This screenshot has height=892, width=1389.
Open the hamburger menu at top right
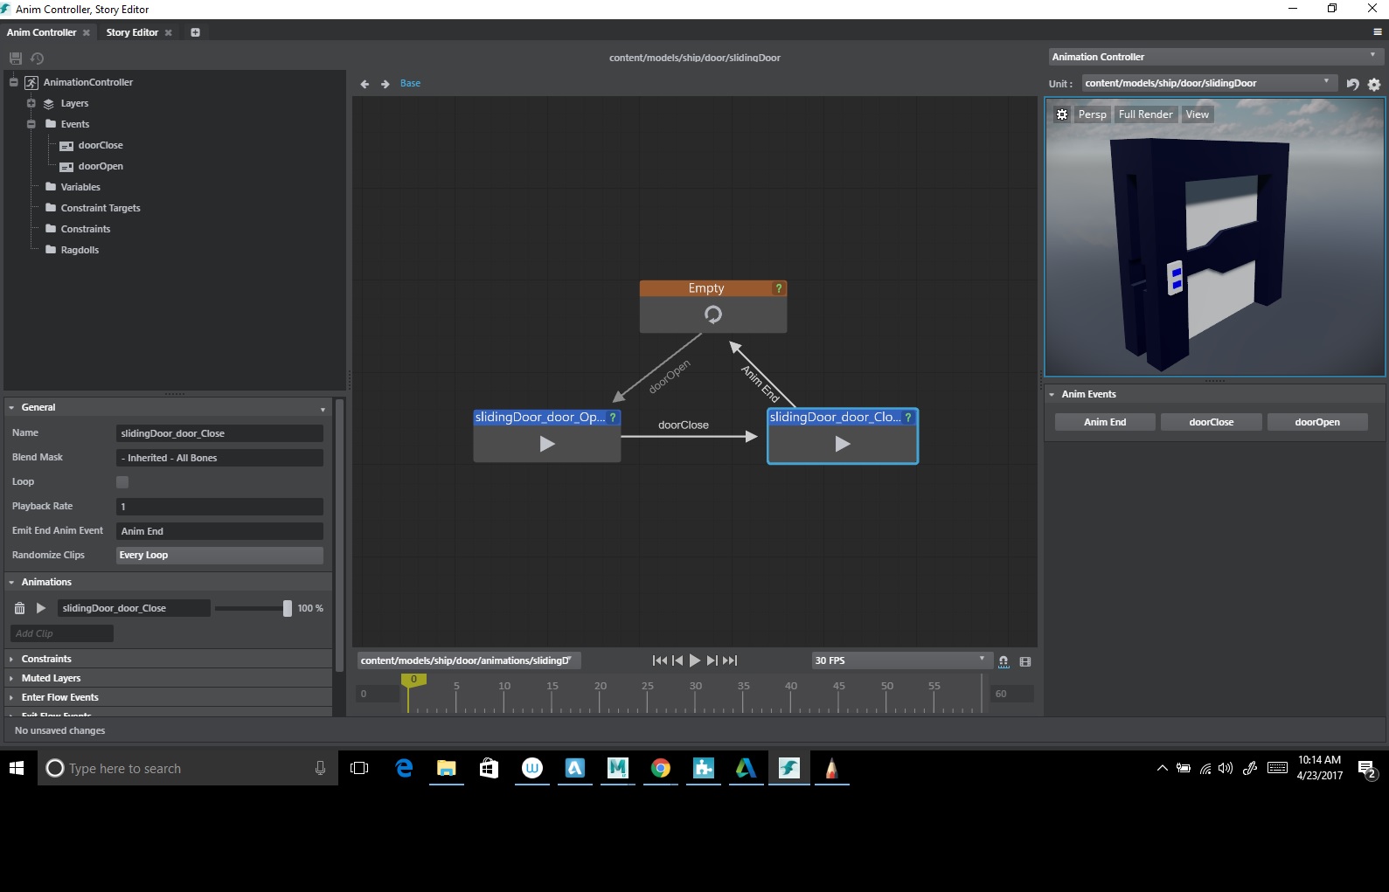(1378, 32)
